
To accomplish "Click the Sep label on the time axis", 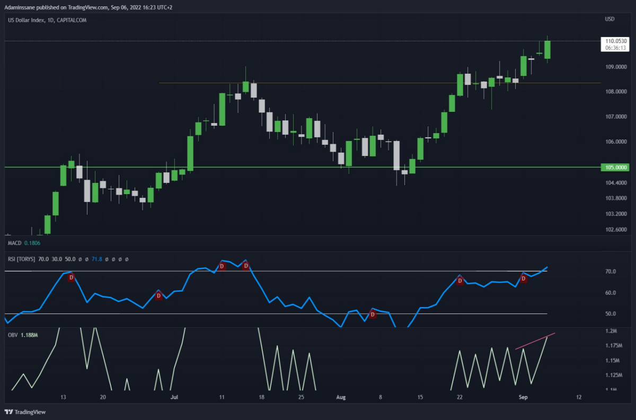I will tap(523, 397).
